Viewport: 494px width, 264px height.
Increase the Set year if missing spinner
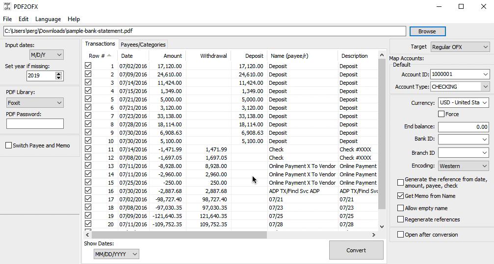coord(58,73)
